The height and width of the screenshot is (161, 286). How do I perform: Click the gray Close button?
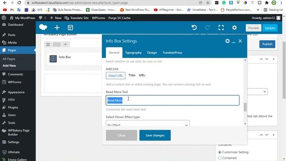pyautogui.click(x=122, y=135)
